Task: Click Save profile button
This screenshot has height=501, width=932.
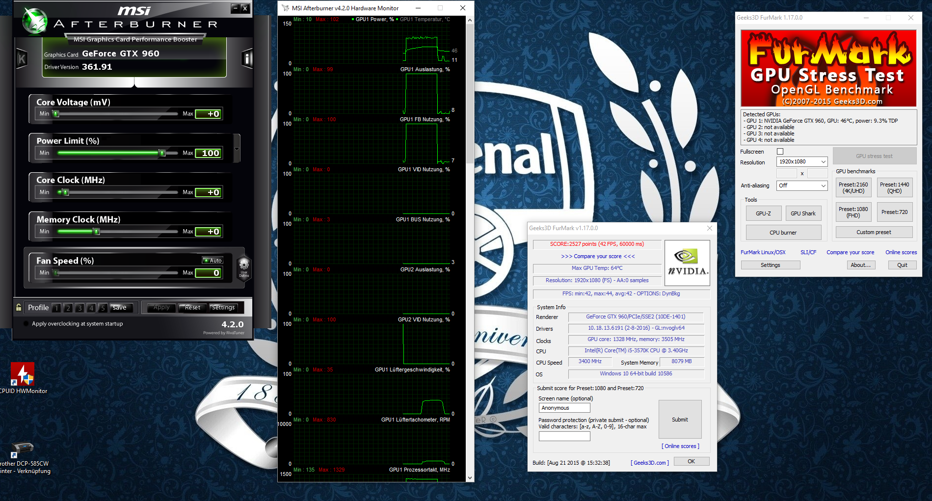Action: (x=121, y=308)
